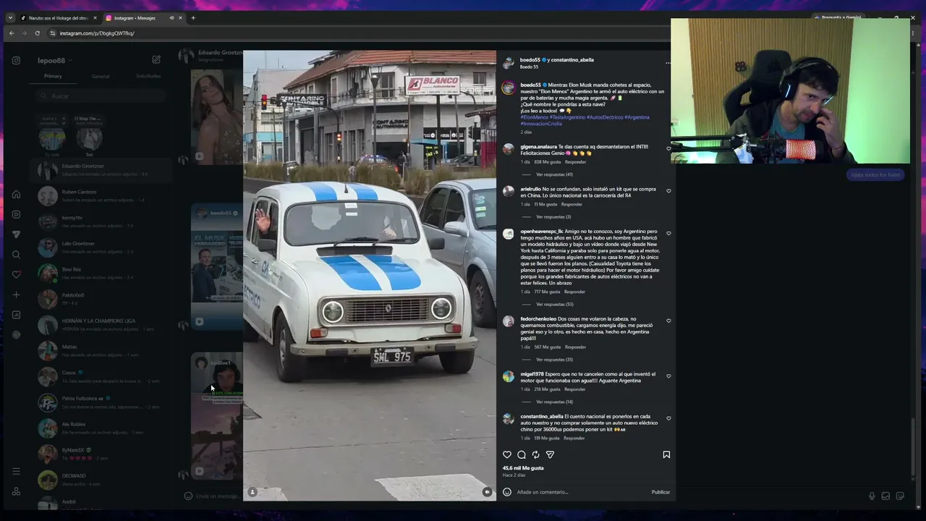Click the Create plus icon in sidebar
926x521 pixels.
[x=16, y=295]
